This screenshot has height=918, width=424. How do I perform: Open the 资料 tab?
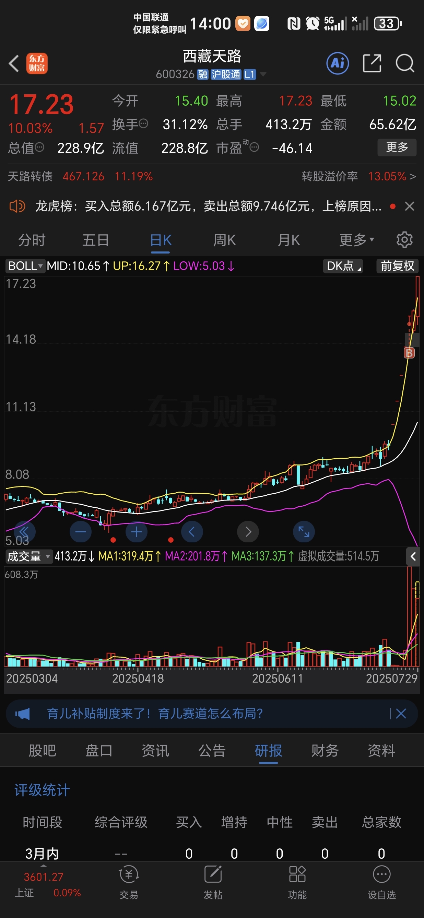coord(381,751)
